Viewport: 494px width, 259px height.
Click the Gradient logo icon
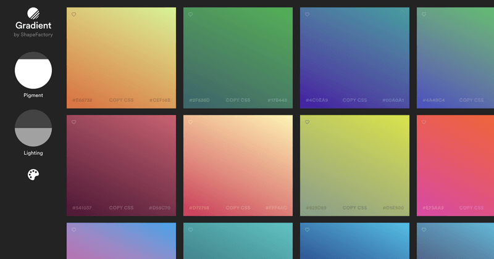pyautogui.click(x=33, y=14)
